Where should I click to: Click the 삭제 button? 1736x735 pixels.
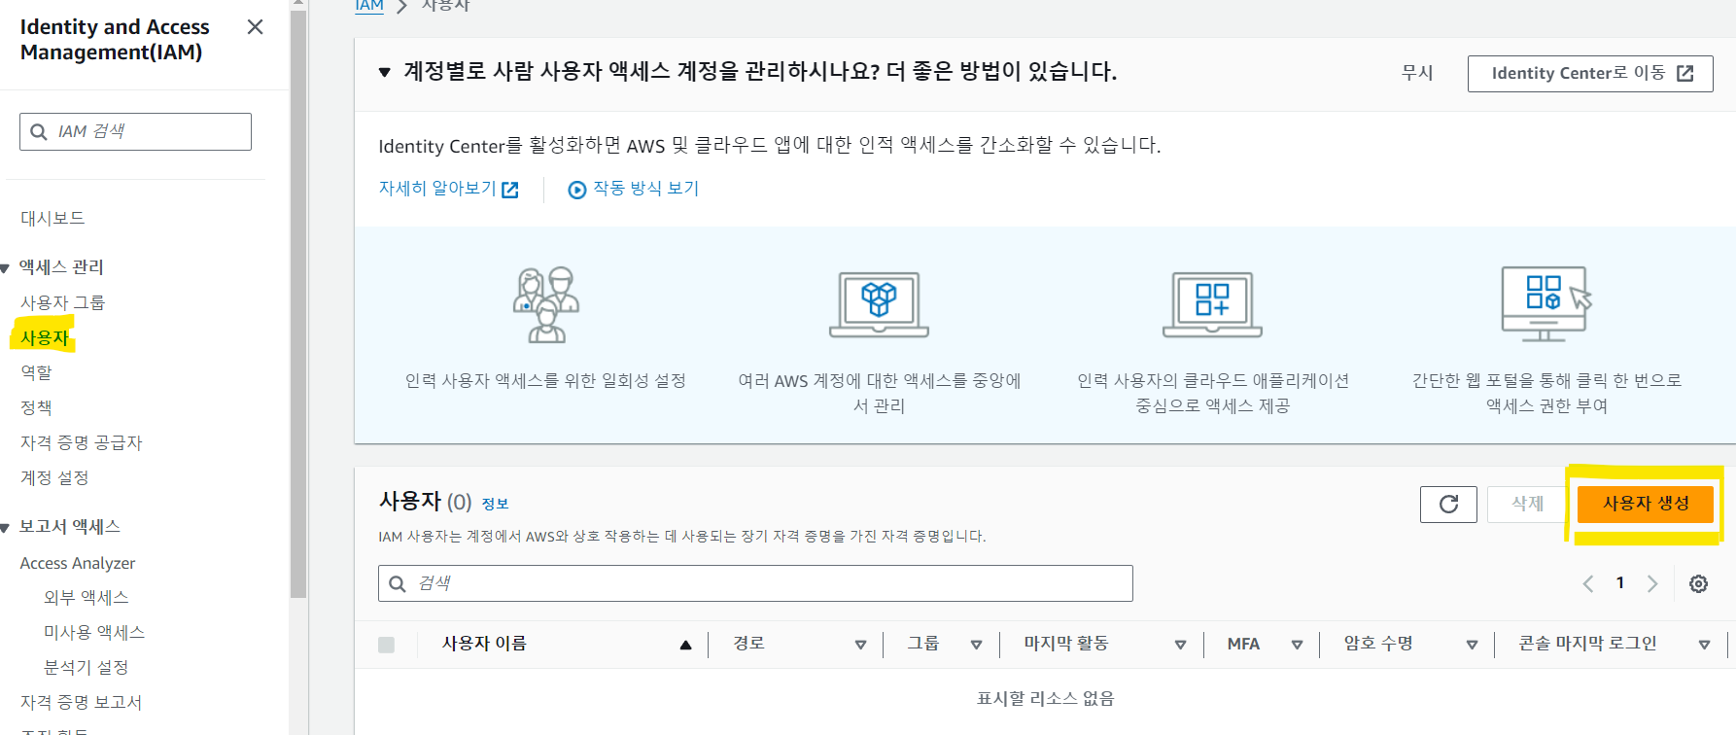(x=1527, y=505)
